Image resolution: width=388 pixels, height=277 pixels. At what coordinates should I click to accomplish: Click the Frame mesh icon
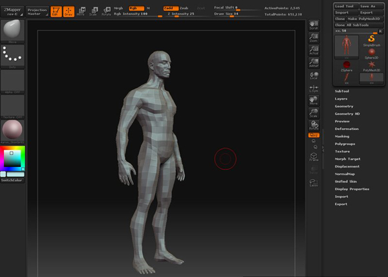(x=314, y=157)
